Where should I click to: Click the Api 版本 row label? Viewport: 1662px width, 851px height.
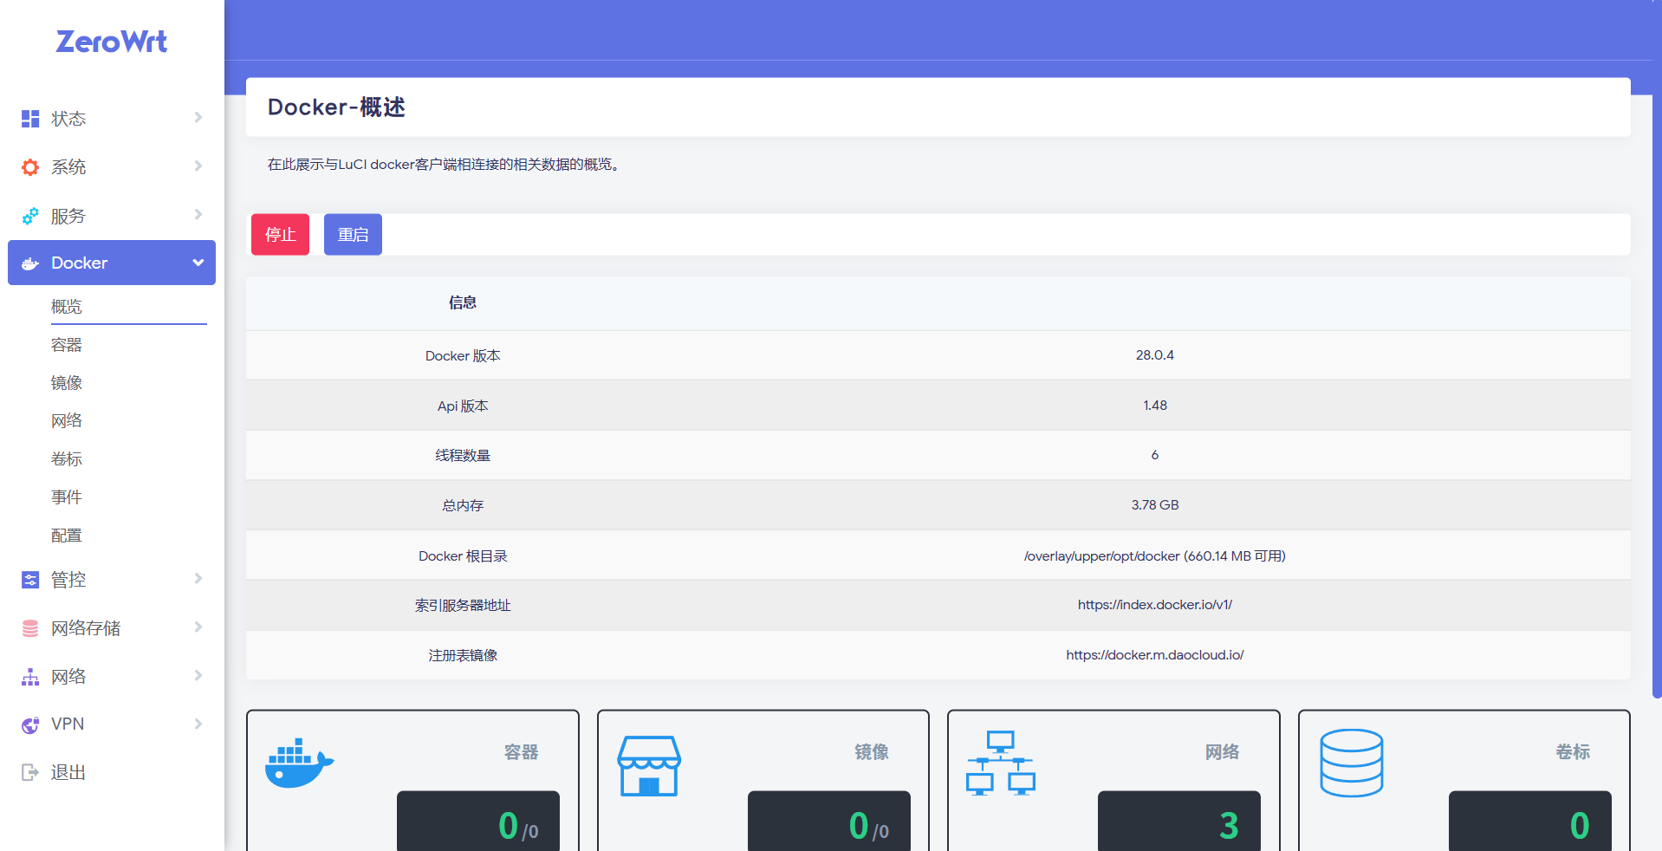pos(463,406)
